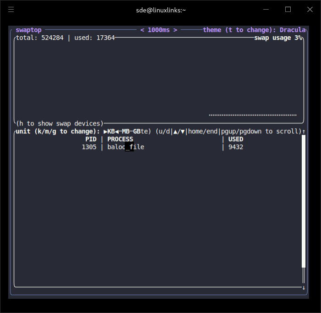This screenshot has width=321, height=313.
Task: Click the up arrow above the scrollbar
Action: click(x=304, y=132)
